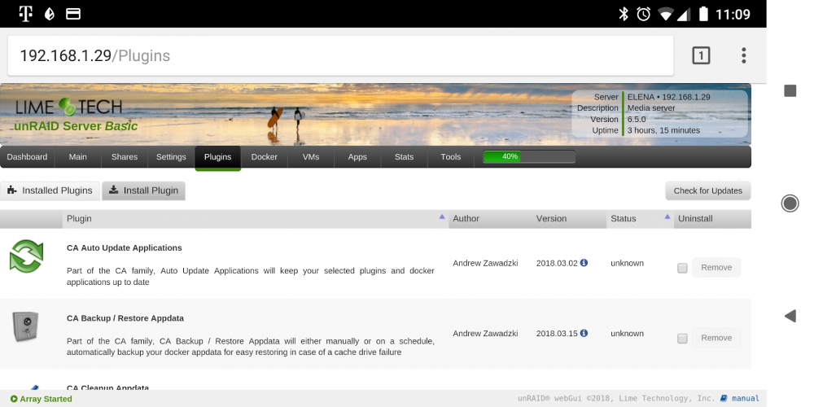Viewport: 814px width, 407px height.
Task: Click the CA Auto Update Applications title
Action: (125, 247)
